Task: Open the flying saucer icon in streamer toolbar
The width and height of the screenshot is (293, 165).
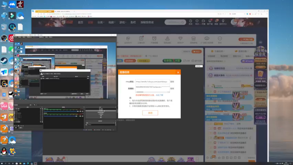Action: pos(207,38)
